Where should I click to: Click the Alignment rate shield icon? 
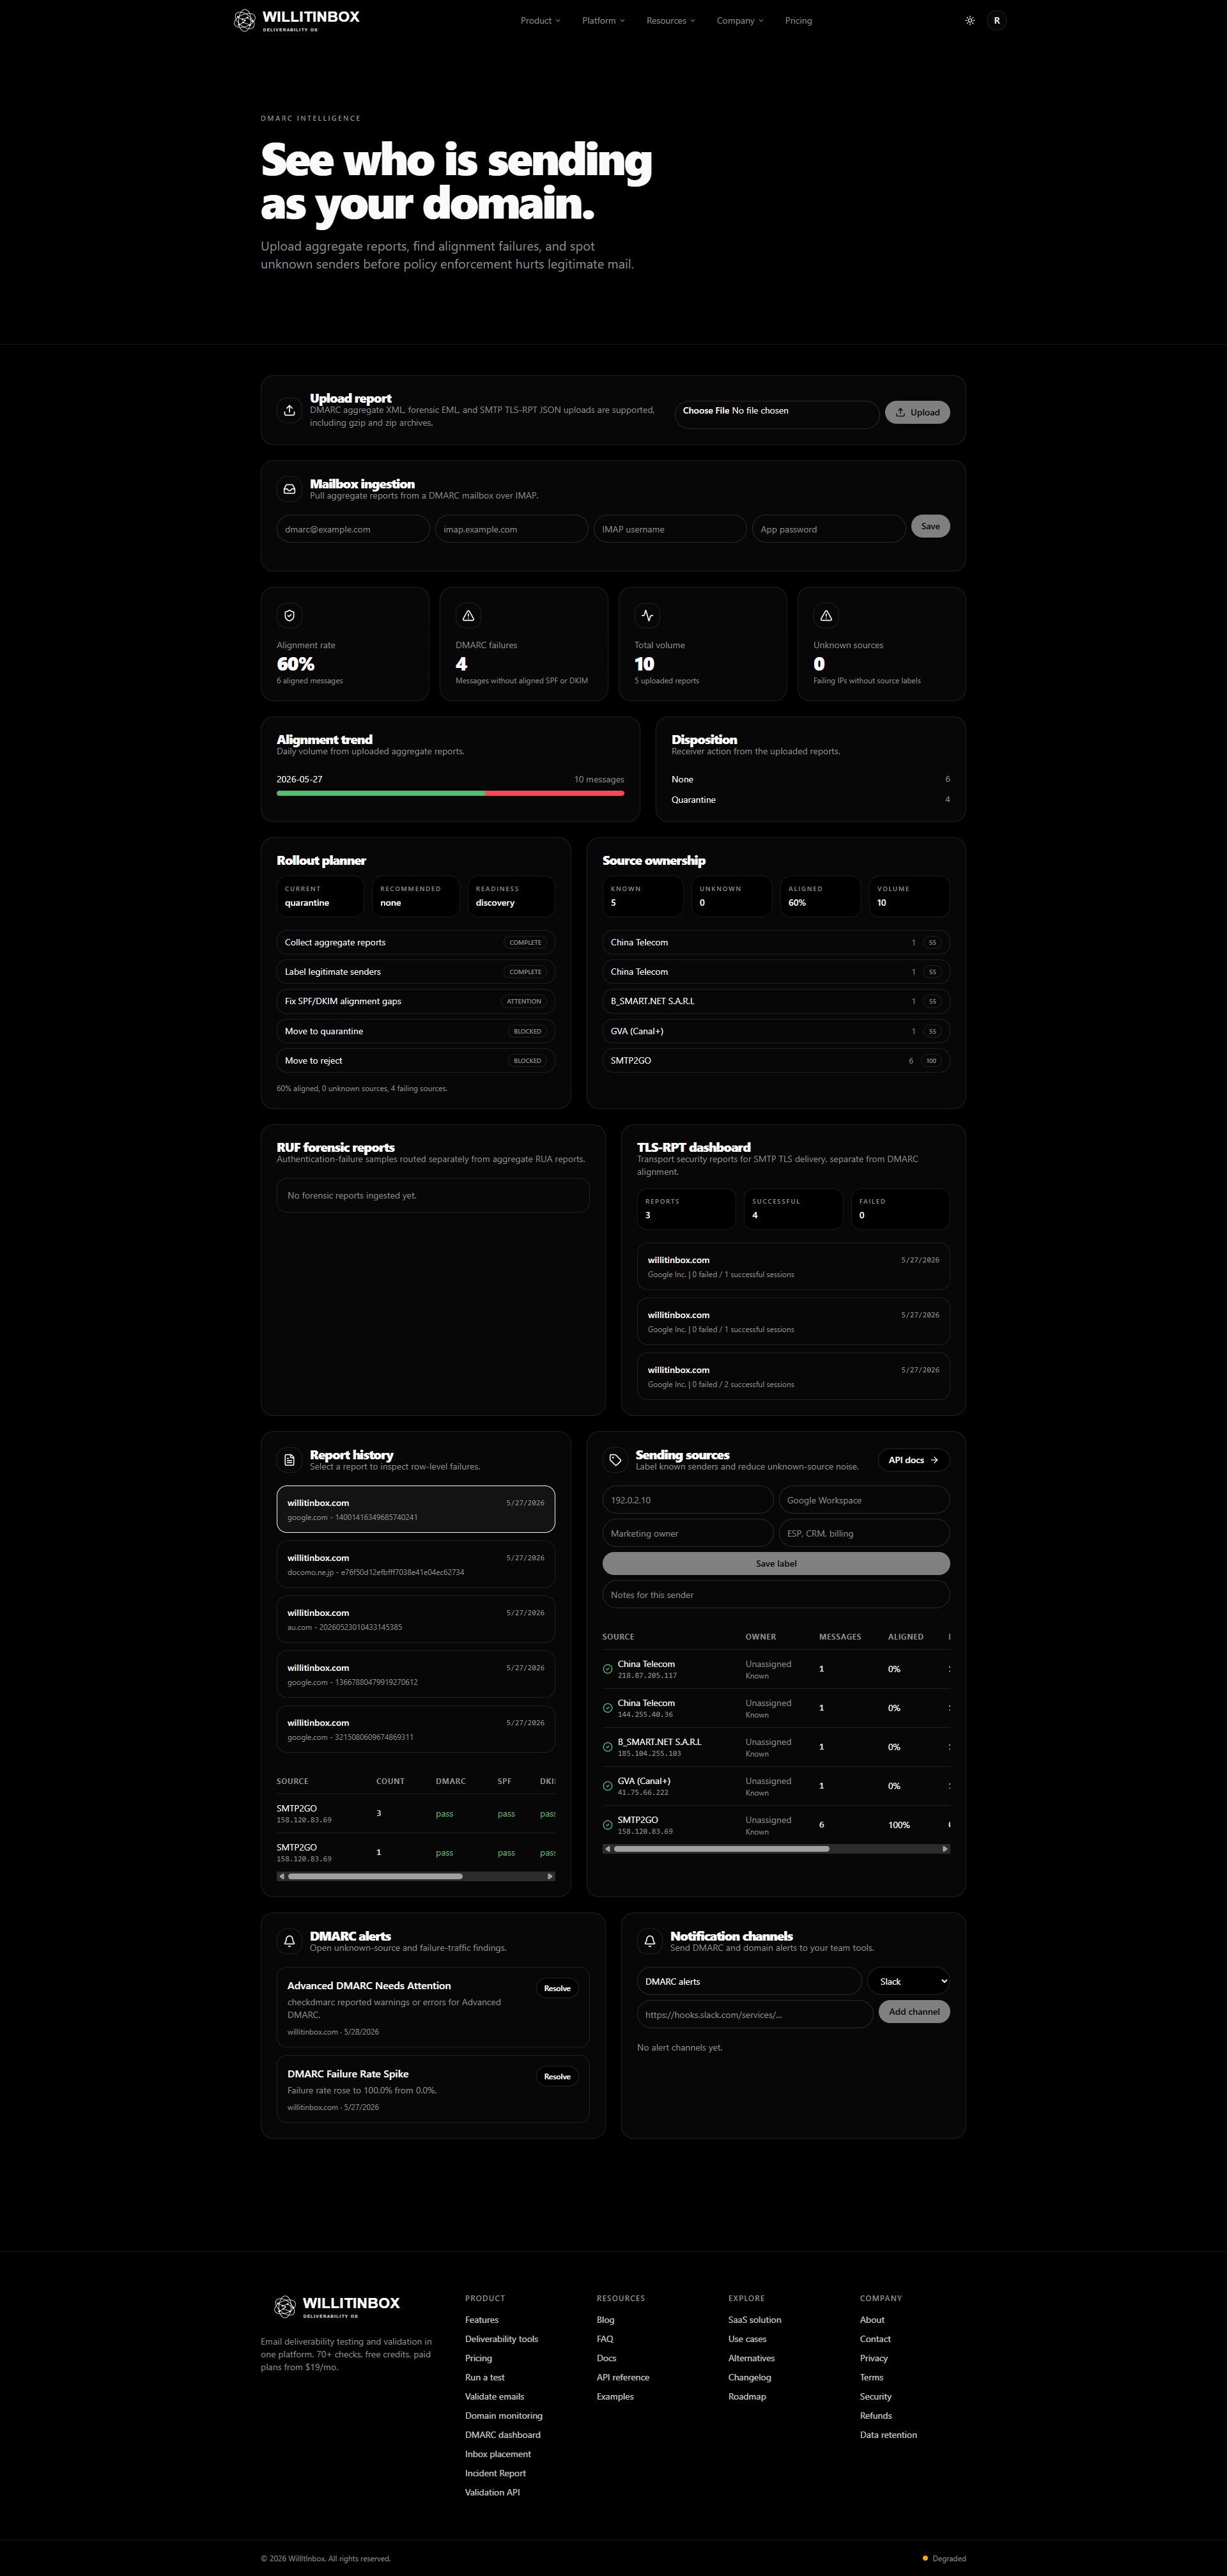(x=289, y=615)
